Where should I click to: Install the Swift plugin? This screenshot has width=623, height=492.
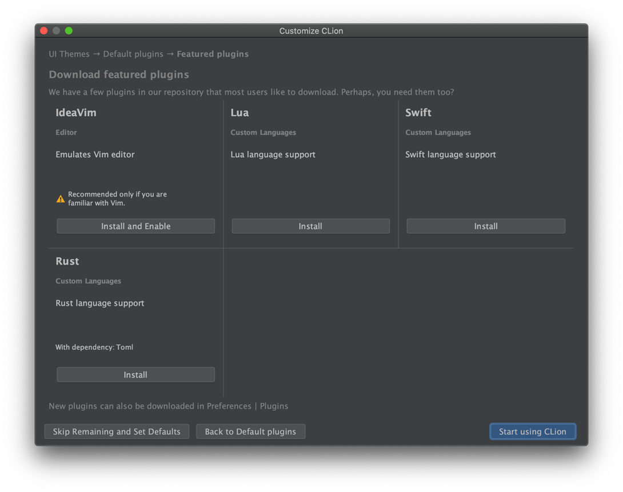(485, 226)
